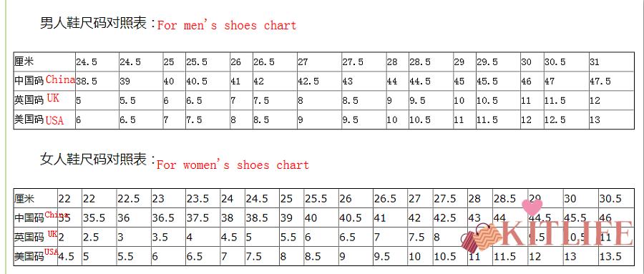The height and width of the screenshot is (274, 644).
Task: Click UK size 2 in women's chart
Action: point(62,237)
